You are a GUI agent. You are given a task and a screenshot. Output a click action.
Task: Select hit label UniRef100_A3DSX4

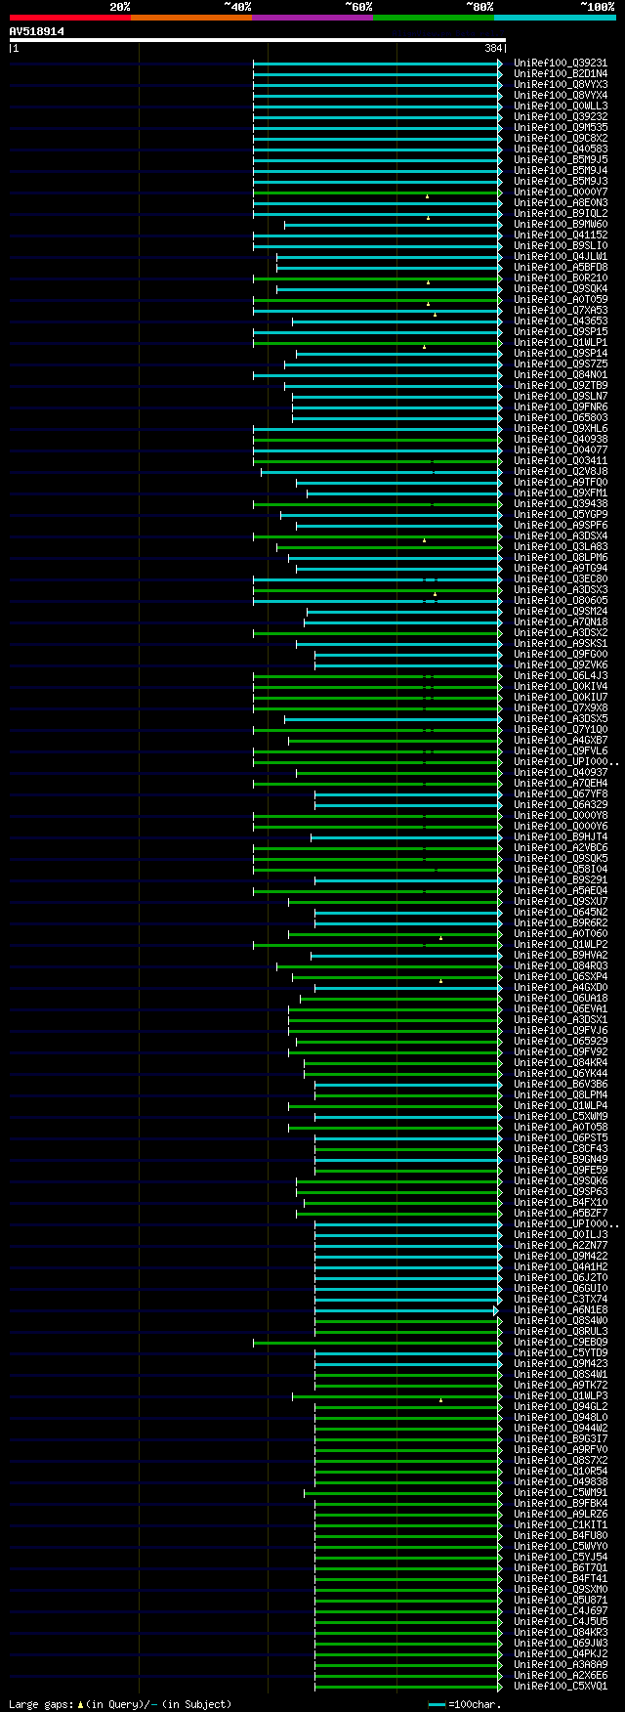click(561, 536)
